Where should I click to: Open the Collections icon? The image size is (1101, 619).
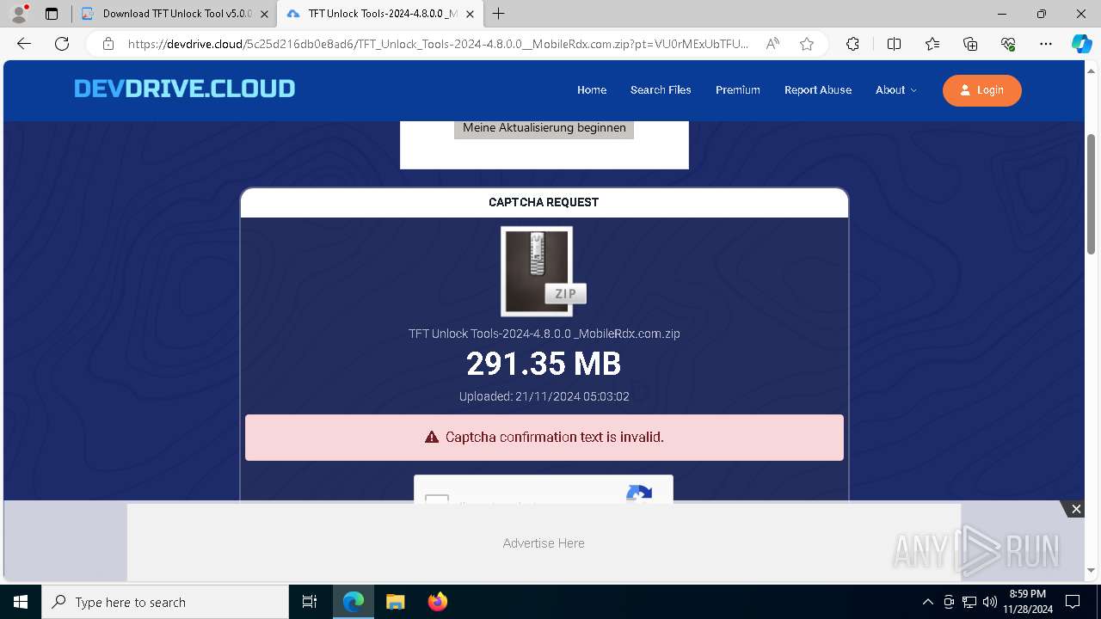pyautogui.click(x=970, y=44)
